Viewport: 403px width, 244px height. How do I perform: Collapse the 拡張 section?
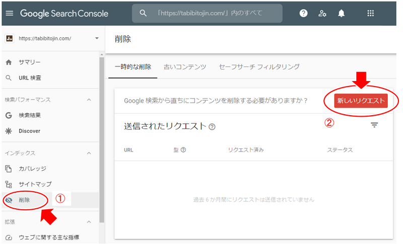click(89, 222)
